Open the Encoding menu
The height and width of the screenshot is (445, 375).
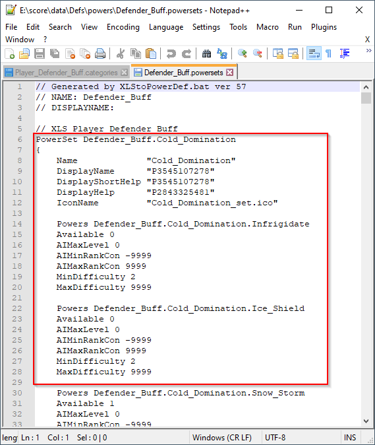pos(123,27)
